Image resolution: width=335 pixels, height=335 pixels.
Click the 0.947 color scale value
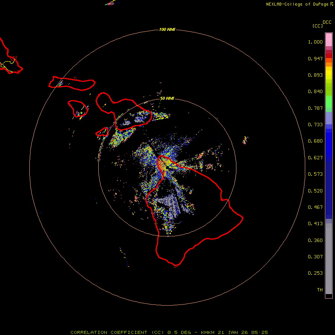click(315, 58)
